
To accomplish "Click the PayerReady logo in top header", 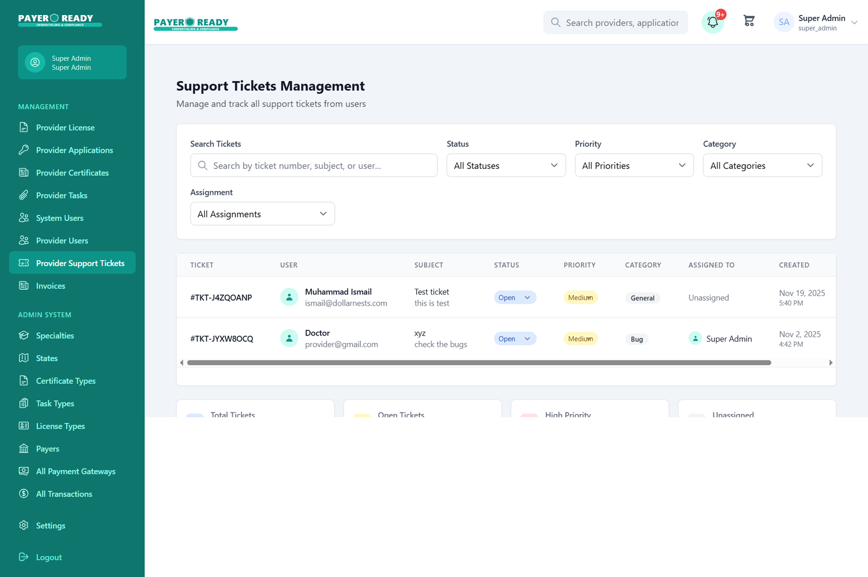I will pos(195,23).
